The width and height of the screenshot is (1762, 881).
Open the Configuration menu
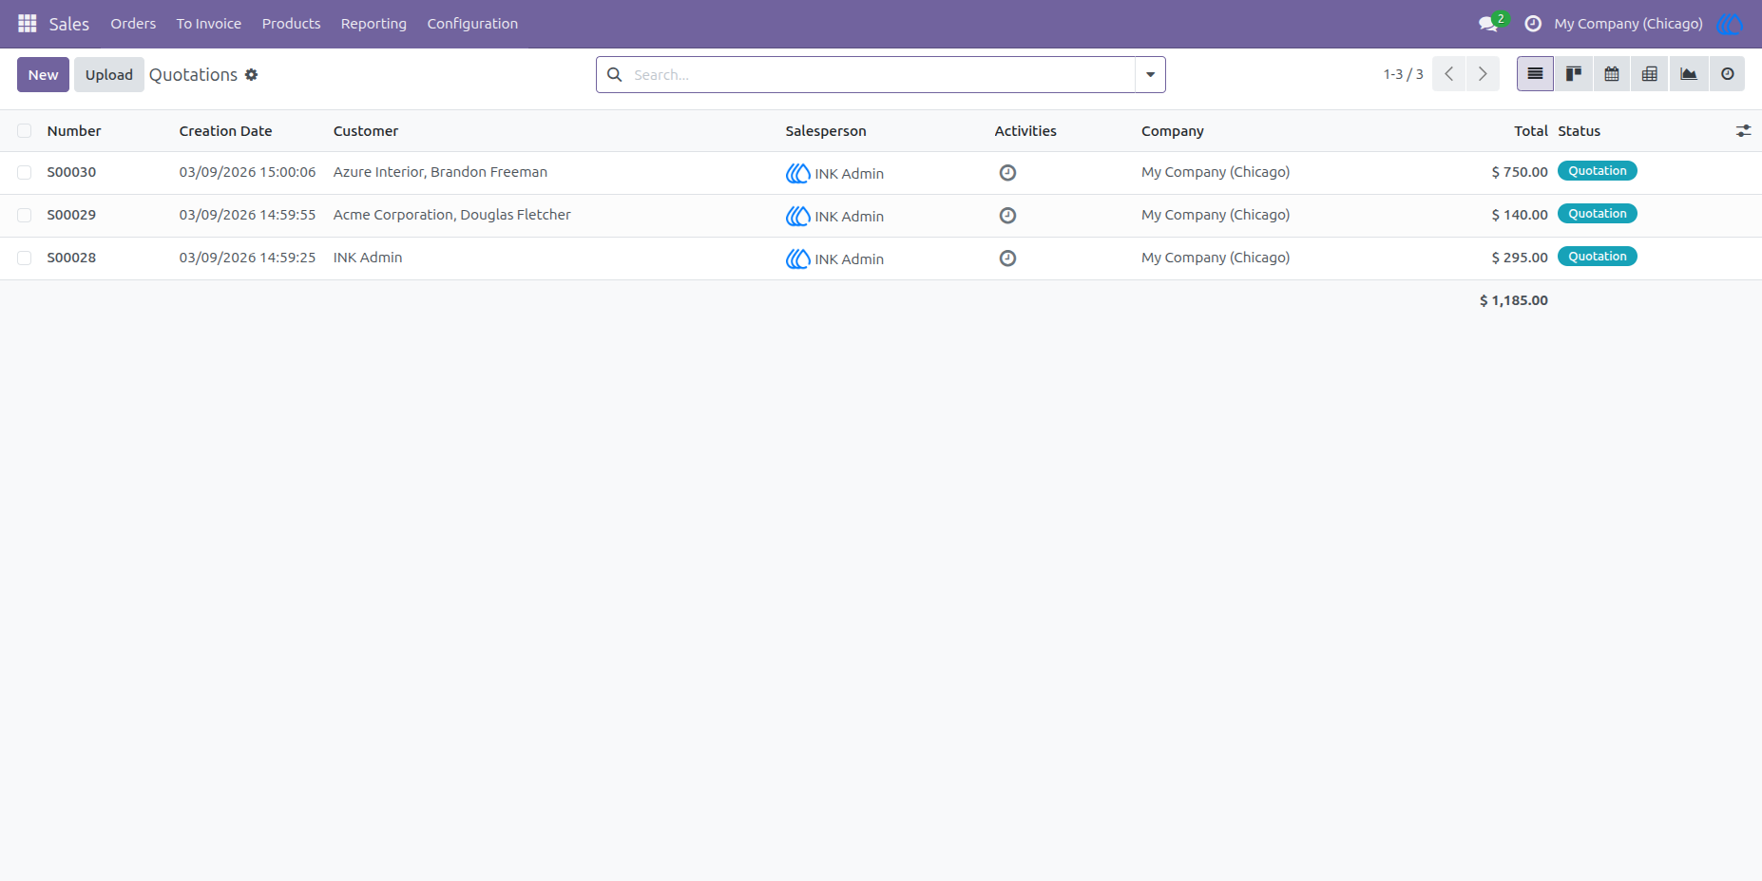(472, 24)
